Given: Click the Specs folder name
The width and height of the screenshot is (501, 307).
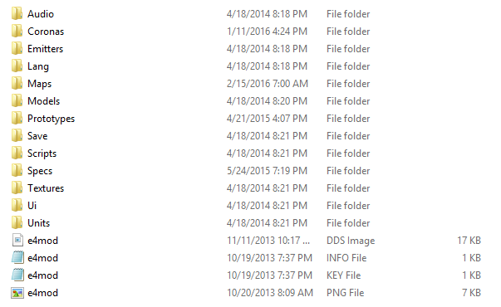Looking at the screenshot, I should pos(40,171).
